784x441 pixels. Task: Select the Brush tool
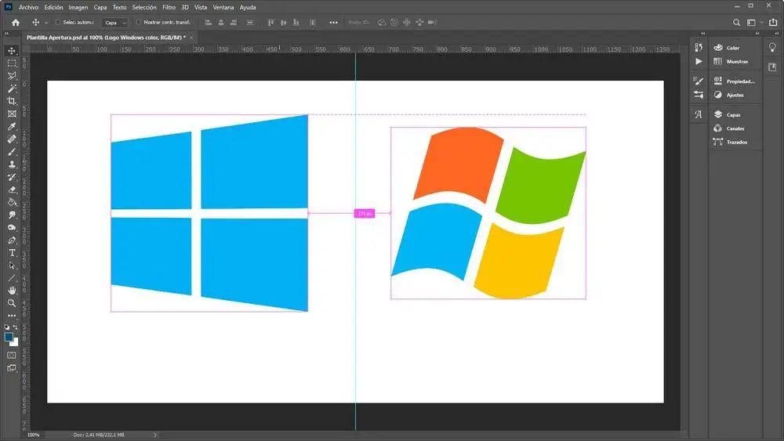coord(12,152)
